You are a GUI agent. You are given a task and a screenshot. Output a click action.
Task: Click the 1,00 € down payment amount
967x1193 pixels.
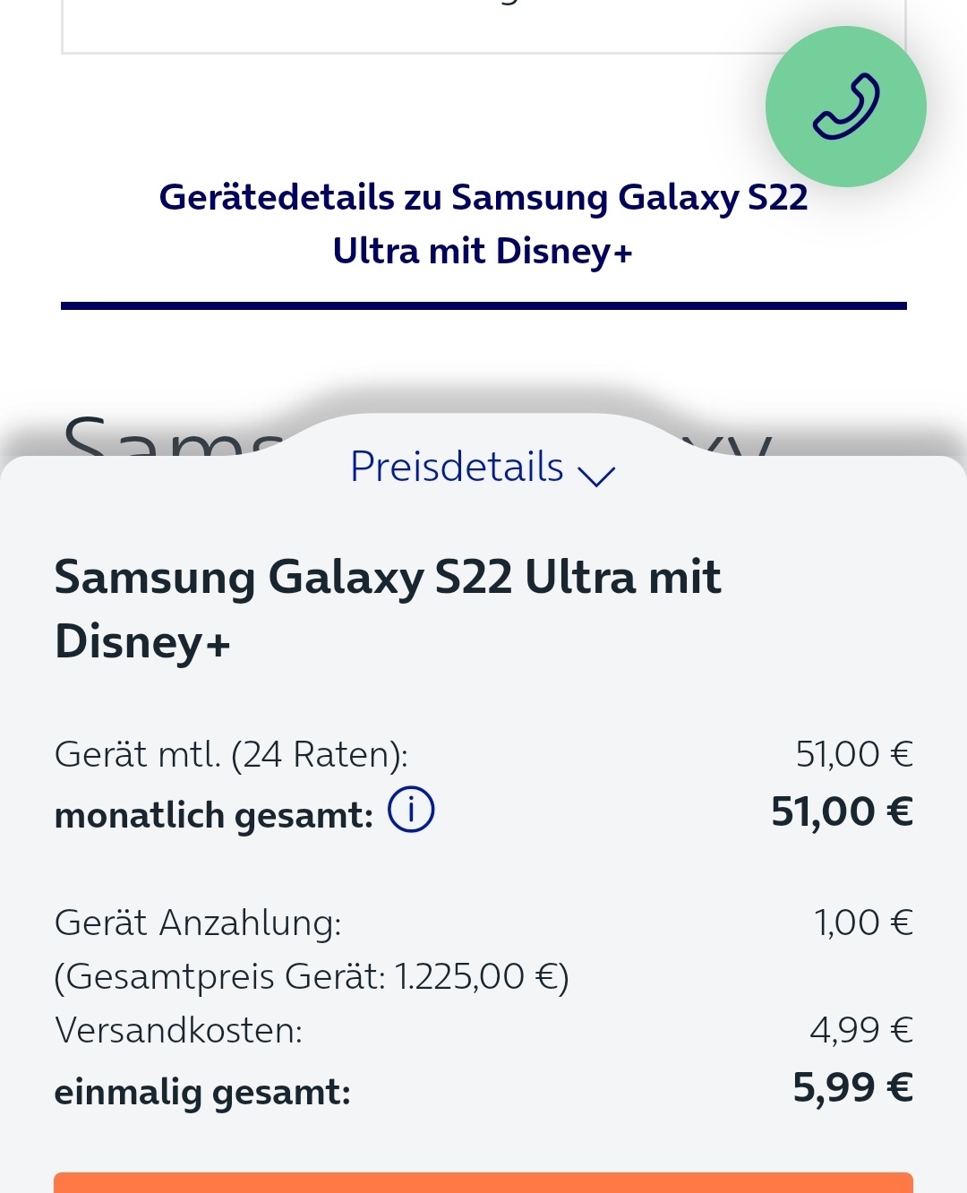point(863,923)
